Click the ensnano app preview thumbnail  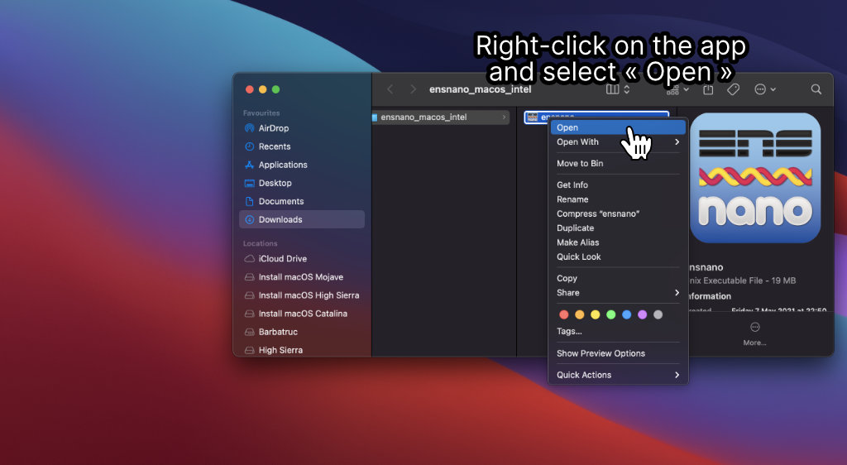(755, 178)
